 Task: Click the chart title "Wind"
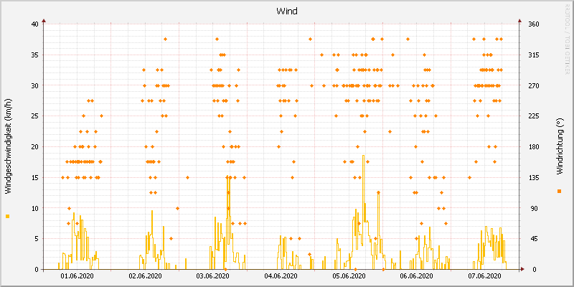(286, 11)
